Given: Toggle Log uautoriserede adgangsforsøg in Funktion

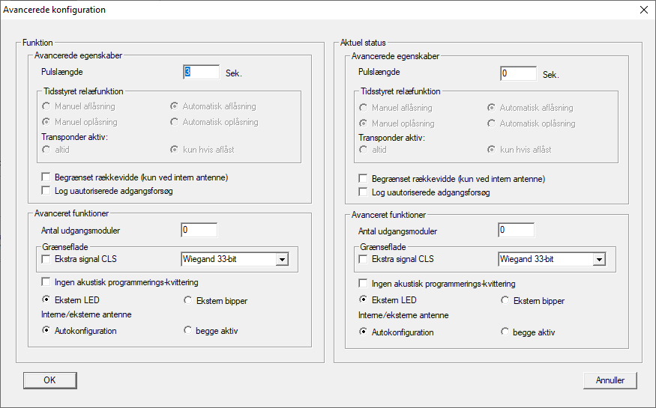Looking at the screenshot, I should click(46, 192).
